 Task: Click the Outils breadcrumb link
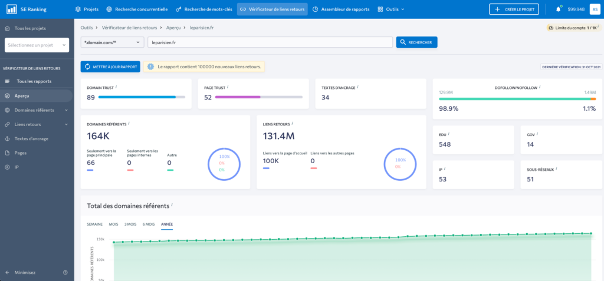pos(87,28)
